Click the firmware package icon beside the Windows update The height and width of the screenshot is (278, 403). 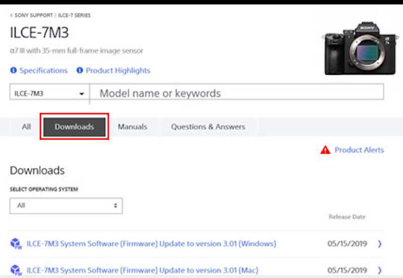pyautogui.click(x=16, y=244)
